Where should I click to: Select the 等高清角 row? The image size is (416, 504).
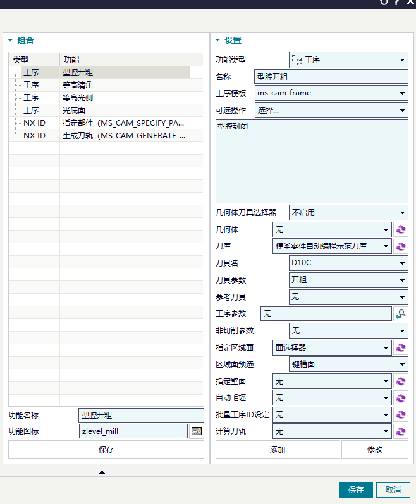tap(106, 85)
